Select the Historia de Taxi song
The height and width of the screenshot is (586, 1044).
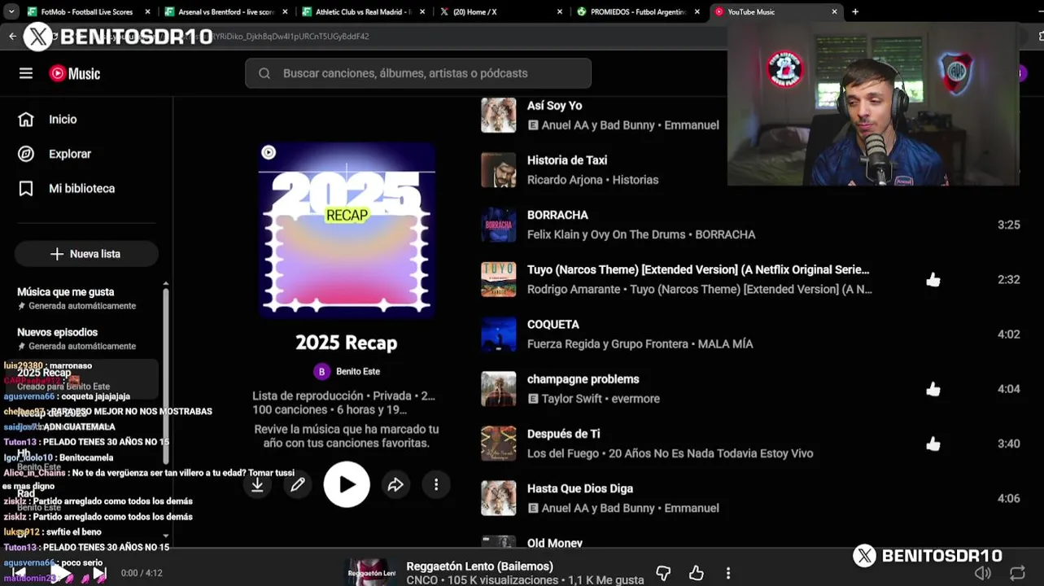coord(567,160)
